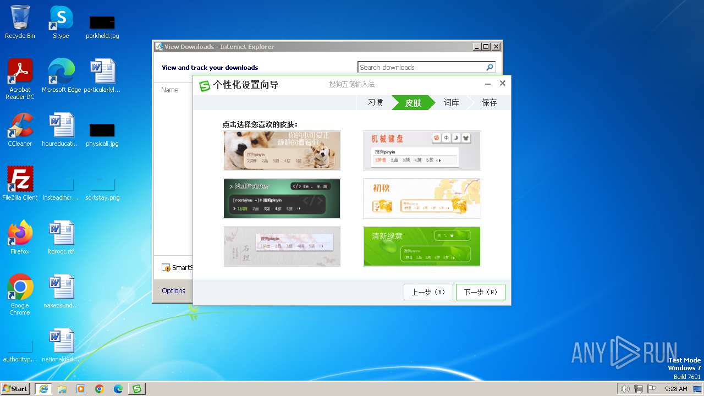Open Edge from the taskbar
Image resolution: width=704 pixels, height=396 pixels.
[x=118, y=389]
